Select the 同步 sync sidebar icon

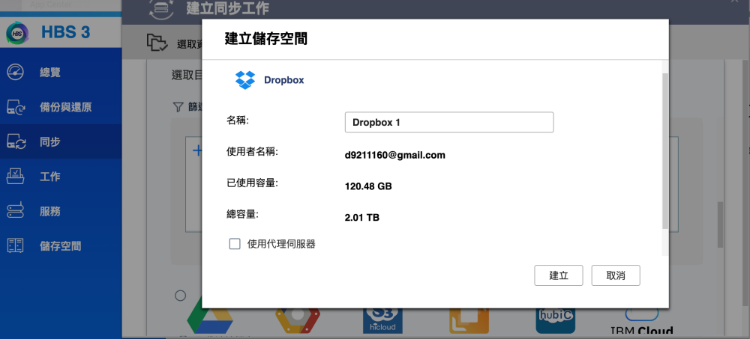(x=16, y=141)
